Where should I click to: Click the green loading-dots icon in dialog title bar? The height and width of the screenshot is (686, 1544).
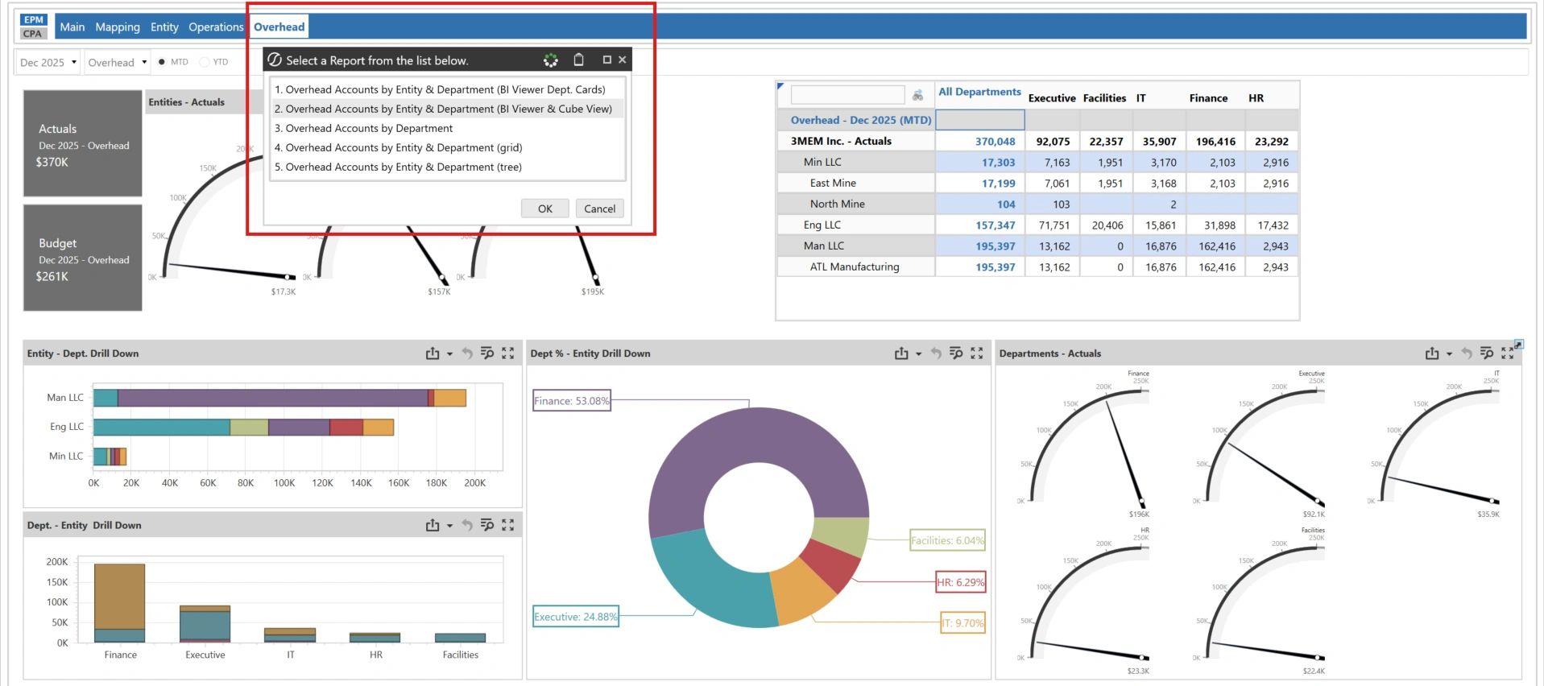pos(551,60)
